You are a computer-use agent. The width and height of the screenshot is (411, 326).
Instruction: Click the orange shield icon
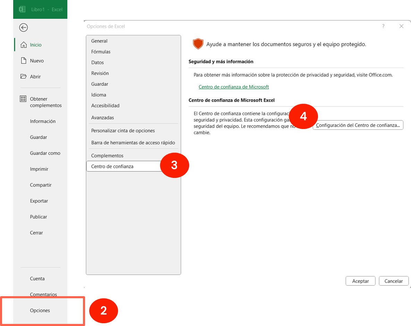click(198, 44)
